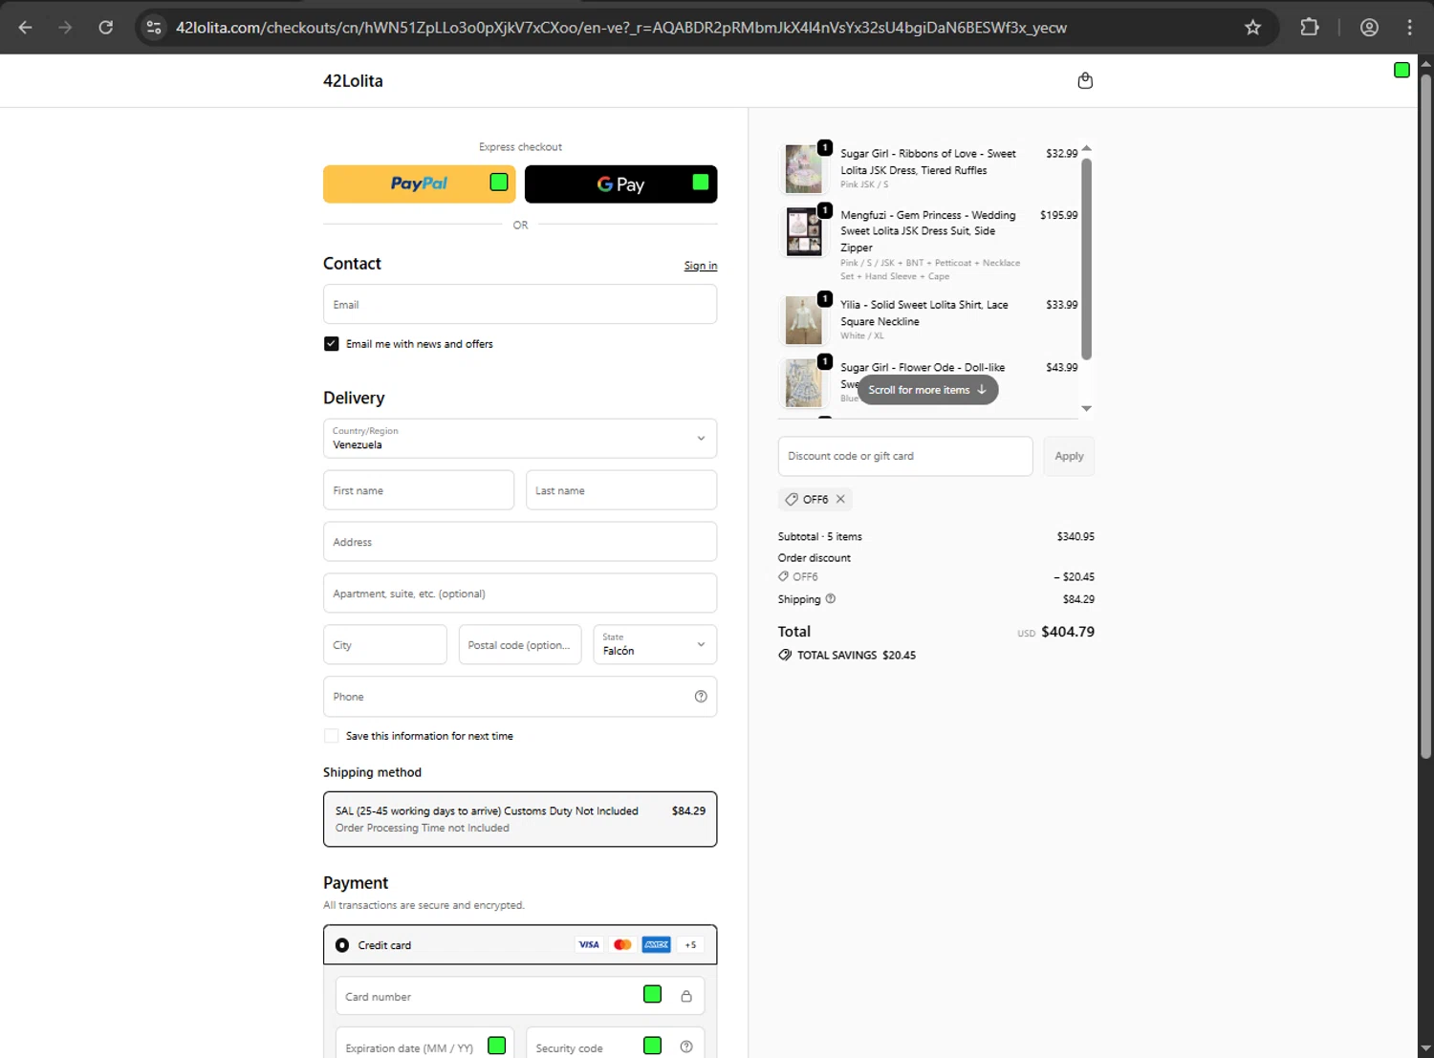Image resolution: width=1434 pixels, height=1058 pixels.
Task: Check Save this information for next time
Action: click(x=331, y=736)
